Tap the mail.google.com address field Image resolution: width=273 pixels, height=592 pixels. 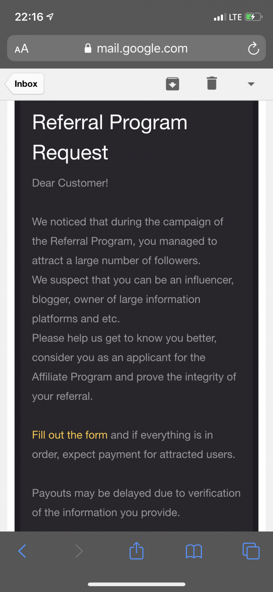tap(142, 48)
